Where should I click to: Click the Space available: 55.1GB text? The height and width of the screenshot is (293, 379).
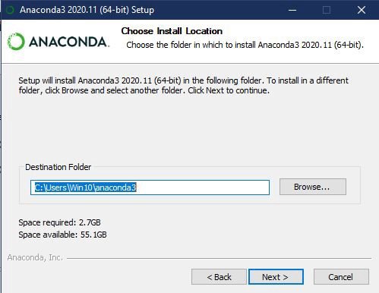pos(62,235)
